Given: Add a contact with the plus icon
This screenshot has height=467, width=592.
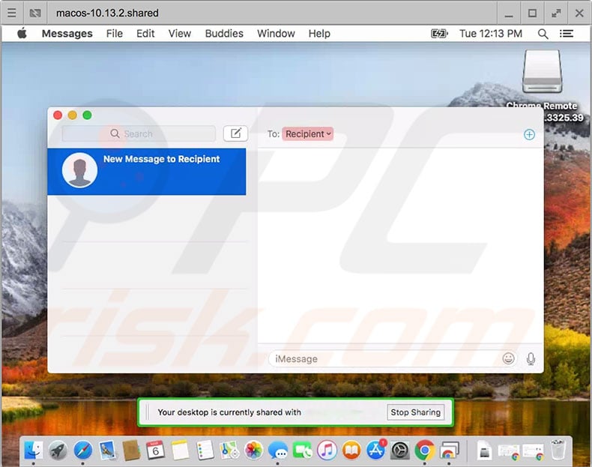Looking at the screenshot, I should pos(529,134).
